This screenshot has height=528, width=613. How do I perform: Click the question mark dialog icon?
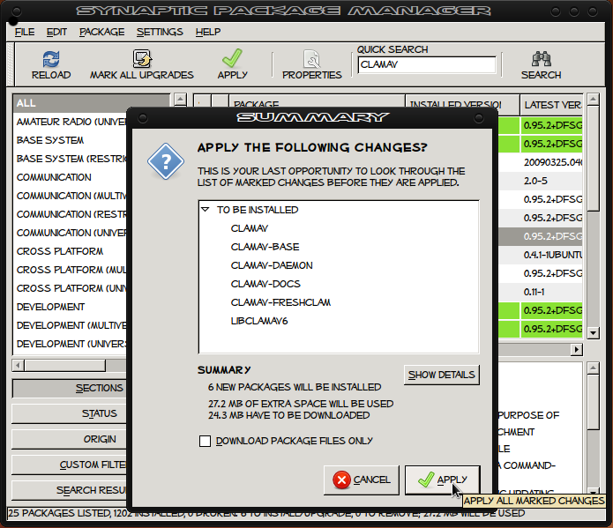tap(166, 161)
